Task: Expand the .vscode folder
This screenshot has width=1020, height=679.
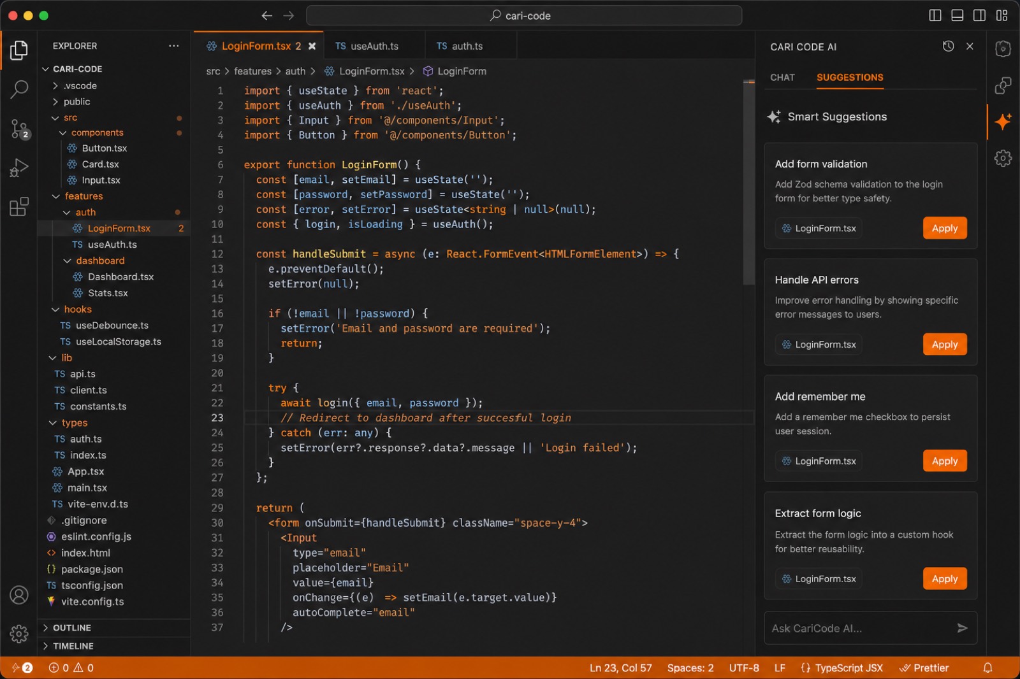Action: (x=114, y=85)
